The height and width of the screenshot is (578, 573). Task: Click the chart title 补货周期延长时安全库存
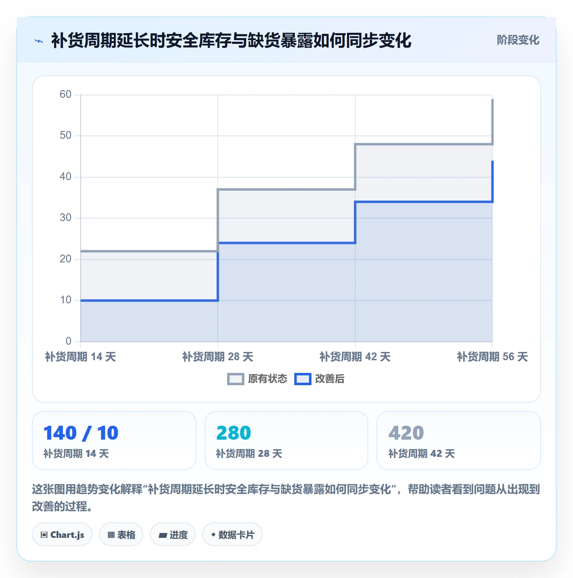point(231,41)
